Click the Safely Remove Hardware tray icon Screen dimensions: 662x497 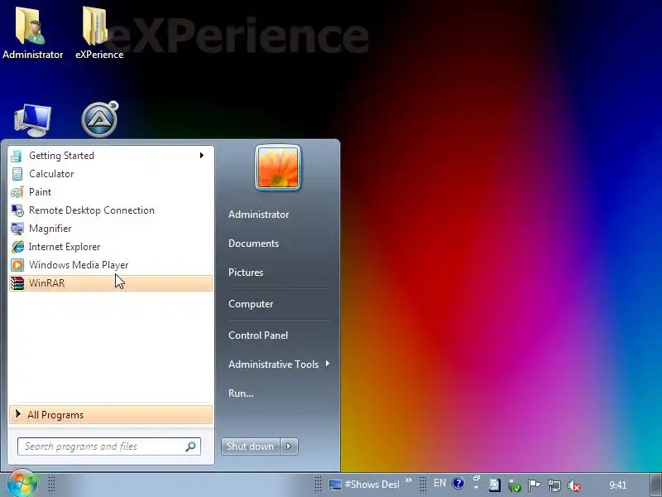tap(514, 485)
